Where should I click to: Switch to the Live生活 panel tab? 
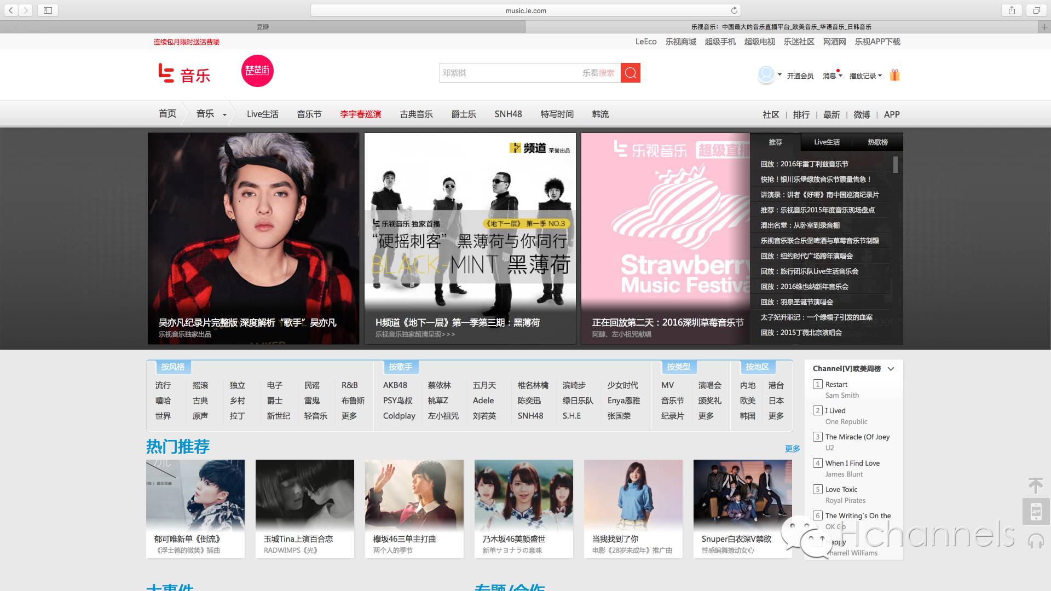827,142
